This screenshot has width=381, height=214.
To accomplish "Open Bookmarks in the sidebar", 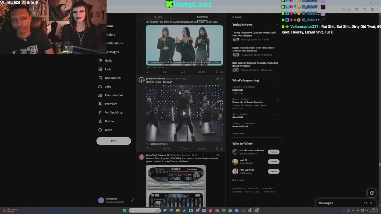I will coord(109,78).
